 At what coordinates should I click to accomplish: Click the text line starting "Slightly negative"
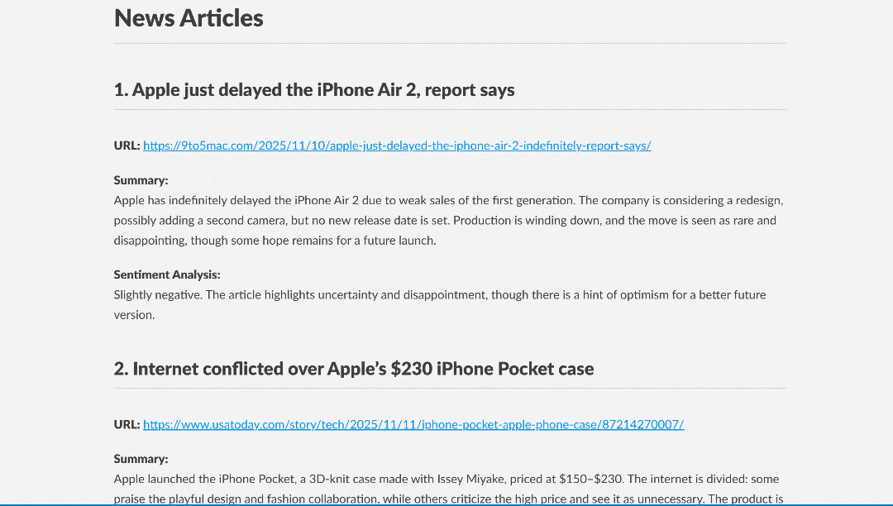click(440, 294)
